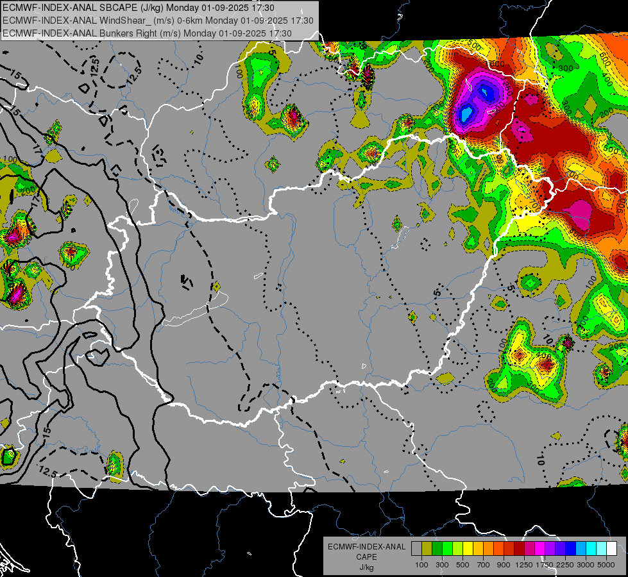The width and height of the screenshot is (628, 577).
Task: Select the cyan legend swatch after 3000
Action: (591, 549)
